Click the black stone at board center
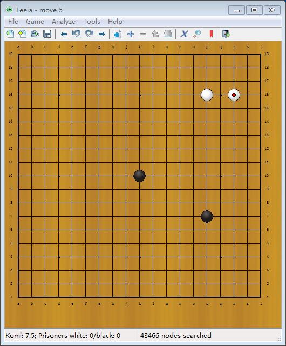Viewport: 286px width, 346px height. click(139, 176)
